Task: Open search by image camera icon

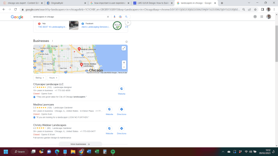Action: click(x=120, y=17)
